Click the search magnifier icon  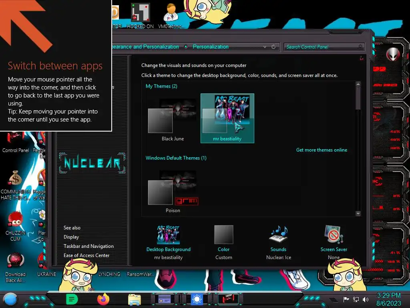pos(360,47)
